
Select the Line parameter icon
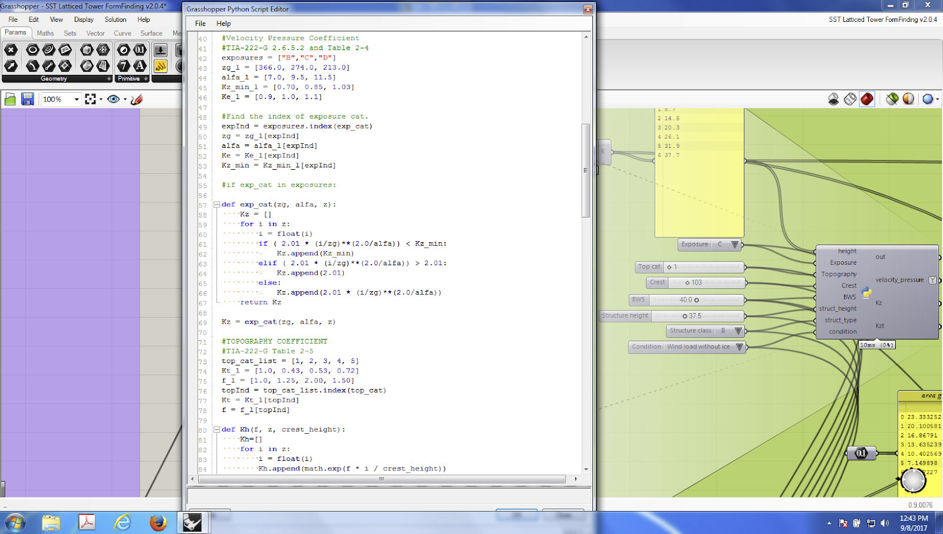coord(49,65)
